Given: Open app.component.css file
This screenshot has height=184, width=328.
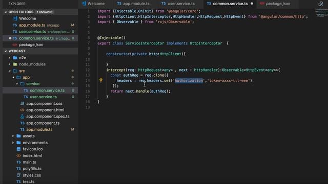Looking at the screenshot, I should point(40,103).
